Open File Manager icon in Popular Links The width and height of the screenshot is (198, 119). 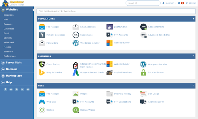point(42,27)
